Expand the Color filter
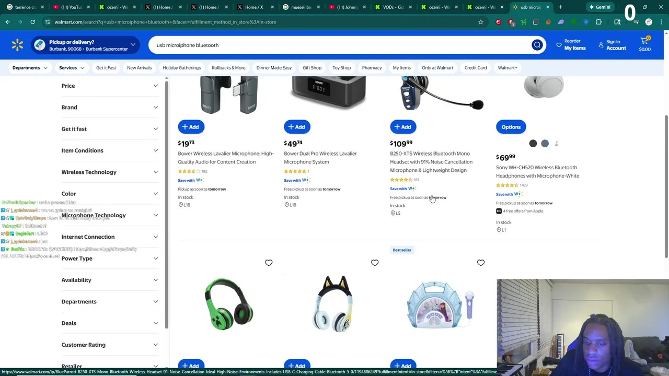669x376 pixels. pos(109,194)
